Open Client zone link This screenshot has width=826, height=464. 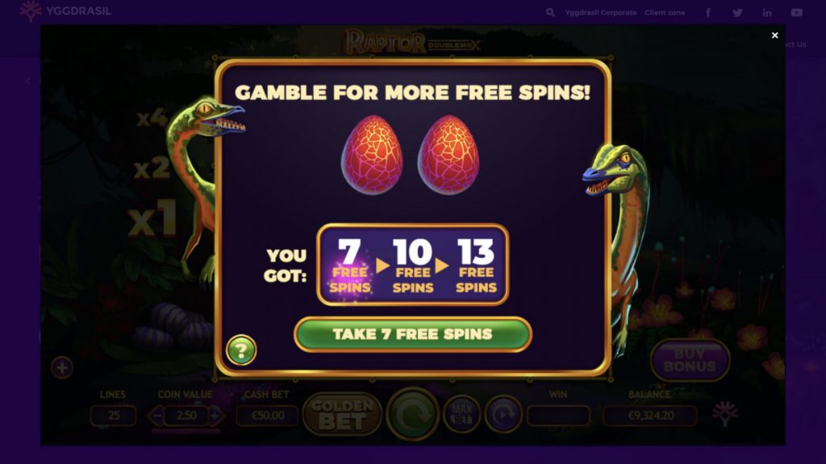point(665,13)
